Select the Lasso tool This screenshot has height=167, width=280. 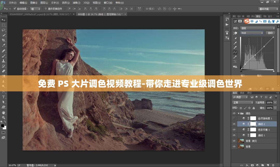coord(3,30)
